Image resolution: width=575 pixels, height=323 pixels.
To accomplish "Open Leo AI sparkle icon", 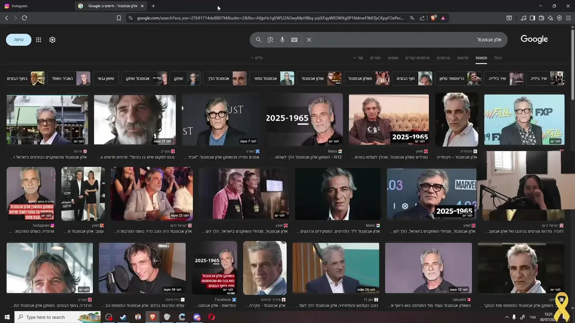I will point(550,18).
